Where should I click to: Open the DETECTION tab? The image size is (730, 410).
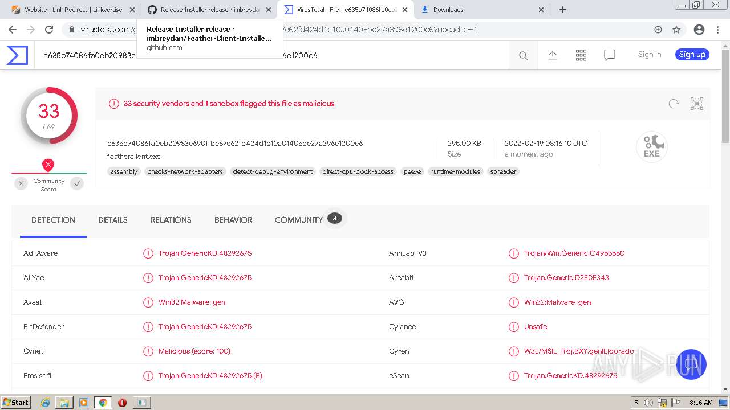coord(53,220)
